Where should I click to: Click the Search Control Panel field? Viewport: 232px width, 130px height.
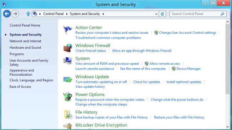point(198,14)
